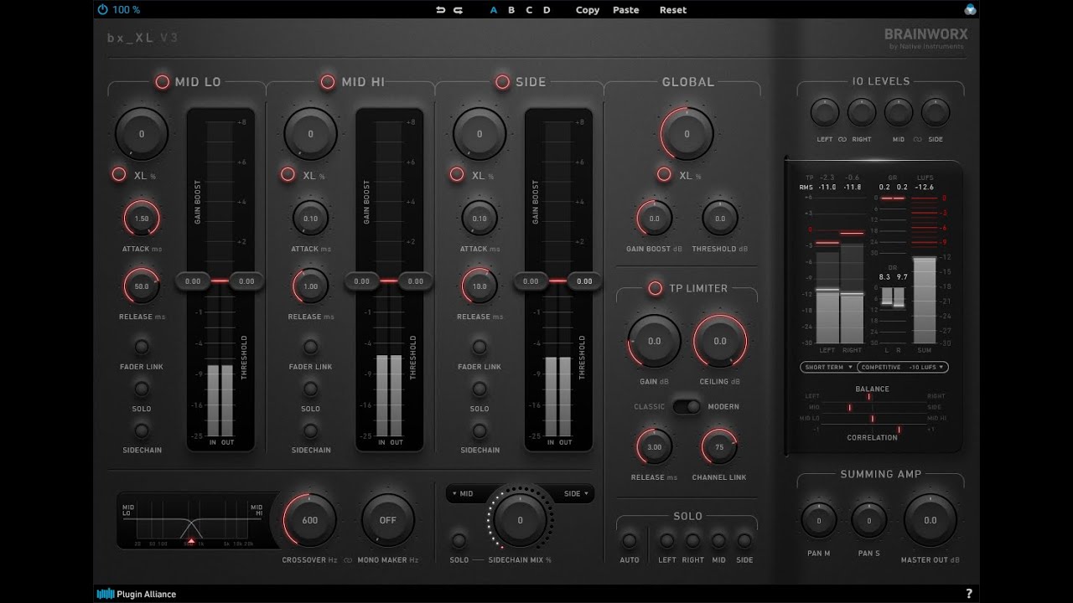Click the crossover frequency graph display
This screenshot has height=603, width=1073.
coord(194,521)
